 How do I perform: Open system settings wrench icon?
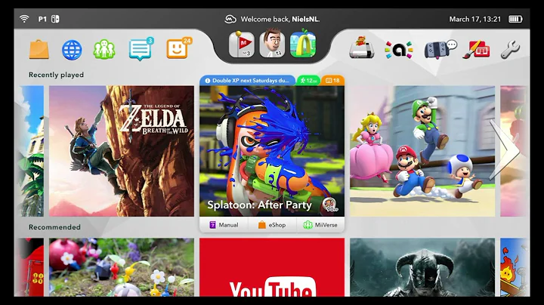[510, 50]
